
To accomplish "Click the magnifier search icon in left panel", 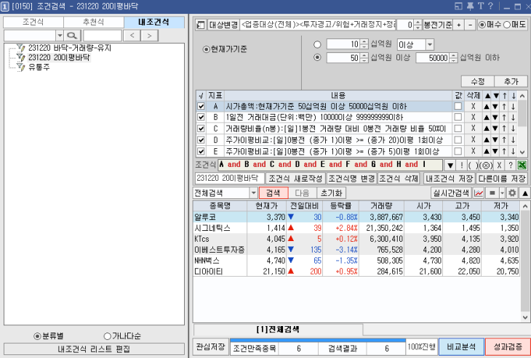I will tap(71, 35).
